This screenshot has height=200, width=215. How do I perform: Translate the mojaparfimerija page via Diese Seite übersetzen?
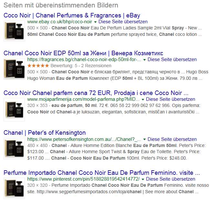tap(170, 99)
